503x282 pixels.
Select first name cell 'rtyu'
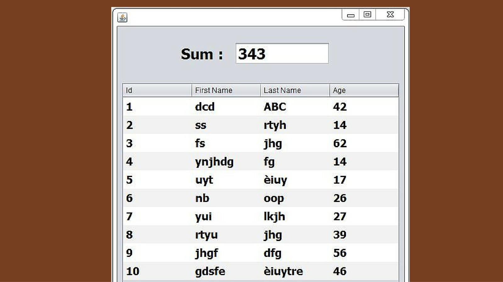(x=226, y=234)
